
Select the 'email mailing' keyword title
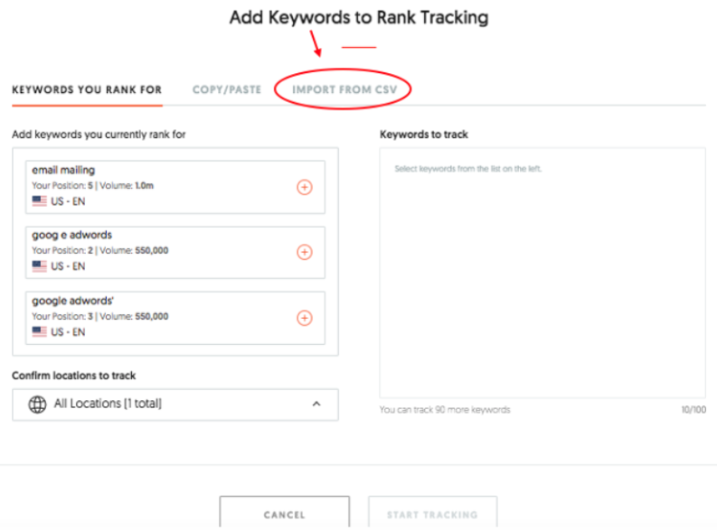pyautogui.click(x=63, y=170)
